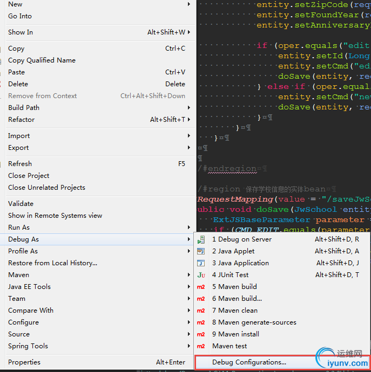Expand the Refactor submenu arrow
The width and height of the screenshot is (371, 372).
coord(189,119)
